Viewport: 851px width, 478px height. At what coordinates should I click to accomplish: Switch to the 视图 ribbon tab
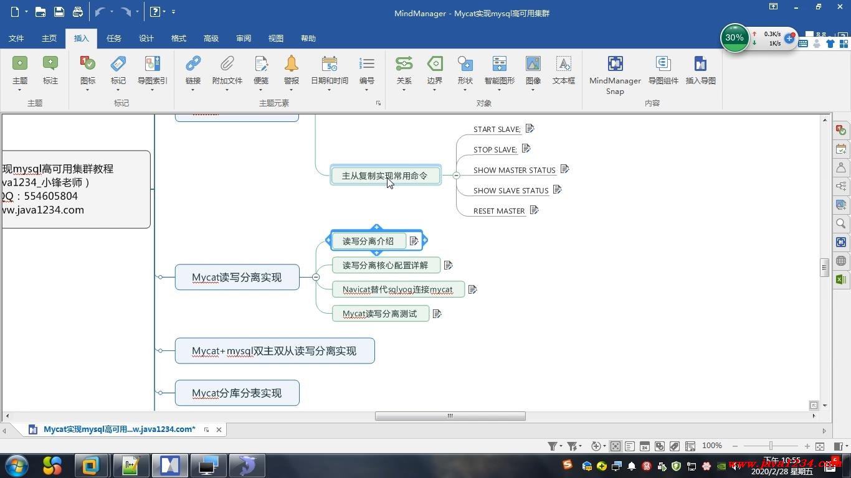(276, 39)
